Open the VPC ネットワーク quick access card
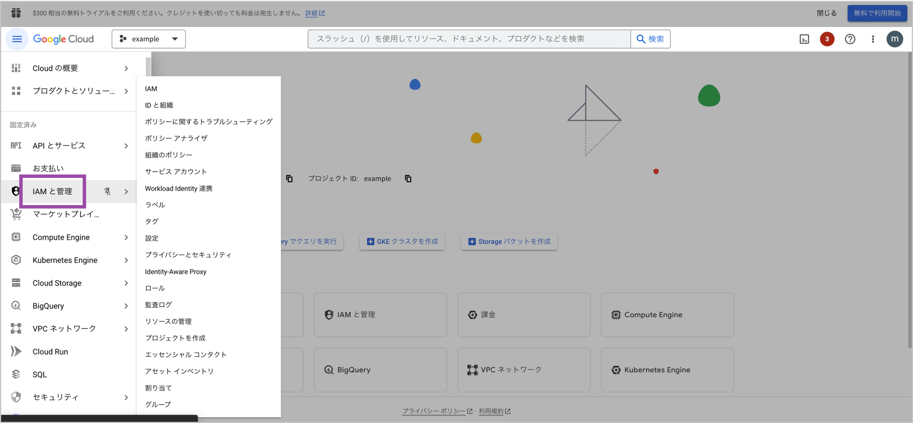913x423 pixels. pos(524,370)
